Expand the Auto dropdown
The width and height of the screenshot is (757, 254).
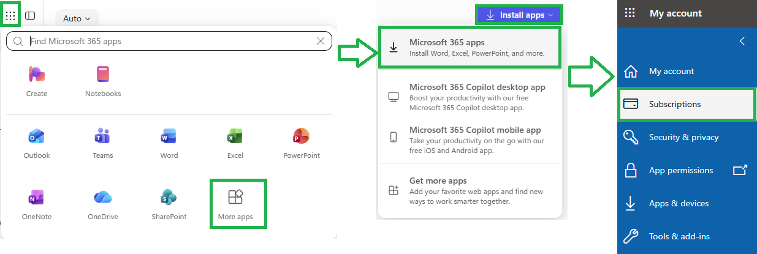coord(77,18)
